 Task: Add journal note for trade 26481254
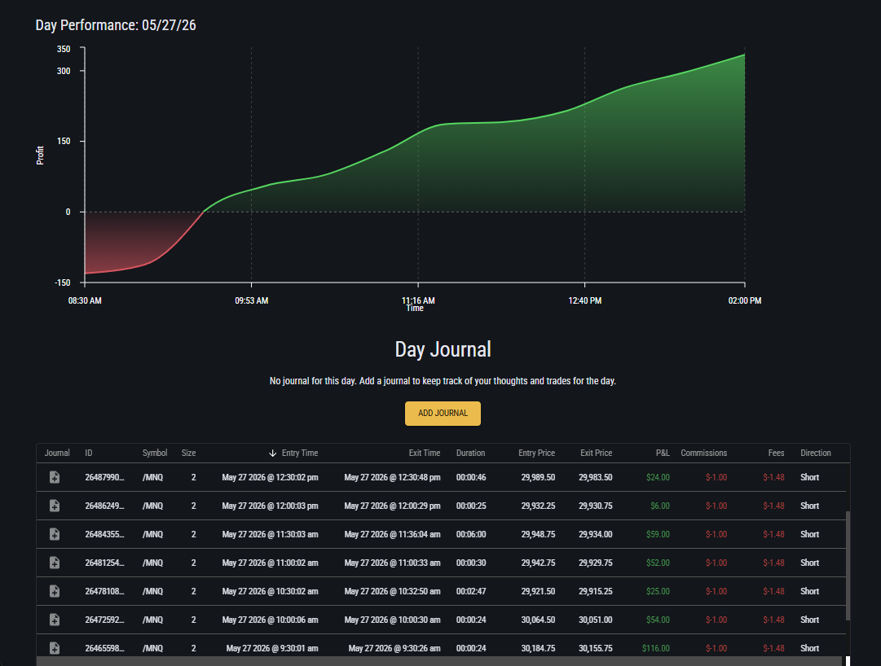tap(55, 563)
